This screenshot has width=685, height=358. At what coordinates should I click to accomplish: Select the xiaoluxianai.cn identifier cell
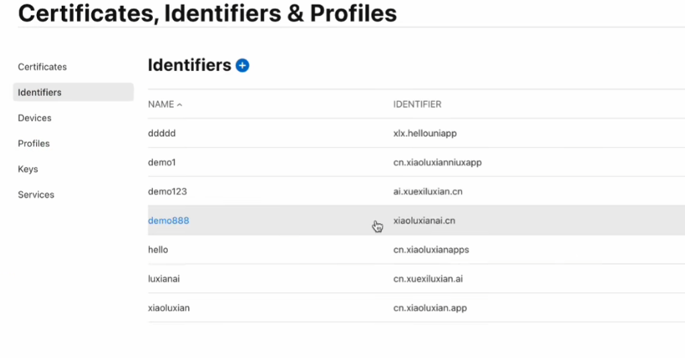tap(424, 221)
